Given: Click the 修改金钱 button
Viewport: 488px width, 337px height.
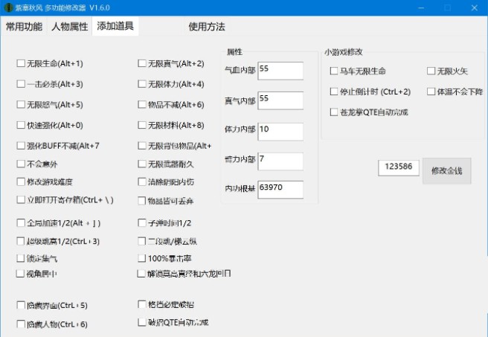Looking at the screenshot, I should click(x=446, y=170).
